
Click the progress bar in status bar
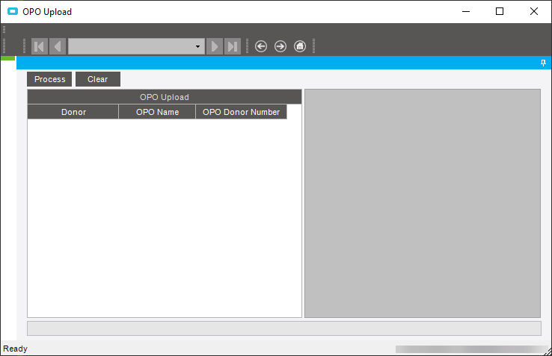470,349
